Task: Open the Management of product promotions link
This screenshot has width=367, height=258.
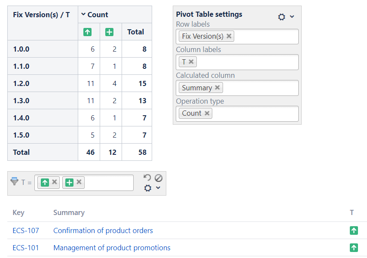Action: click(112, 248)
